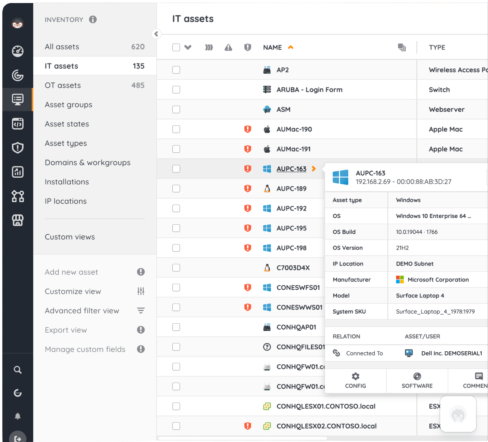The image size is (488, 442).
Task: Check the ASM row checkbox
Action: [x=176, y=109]
